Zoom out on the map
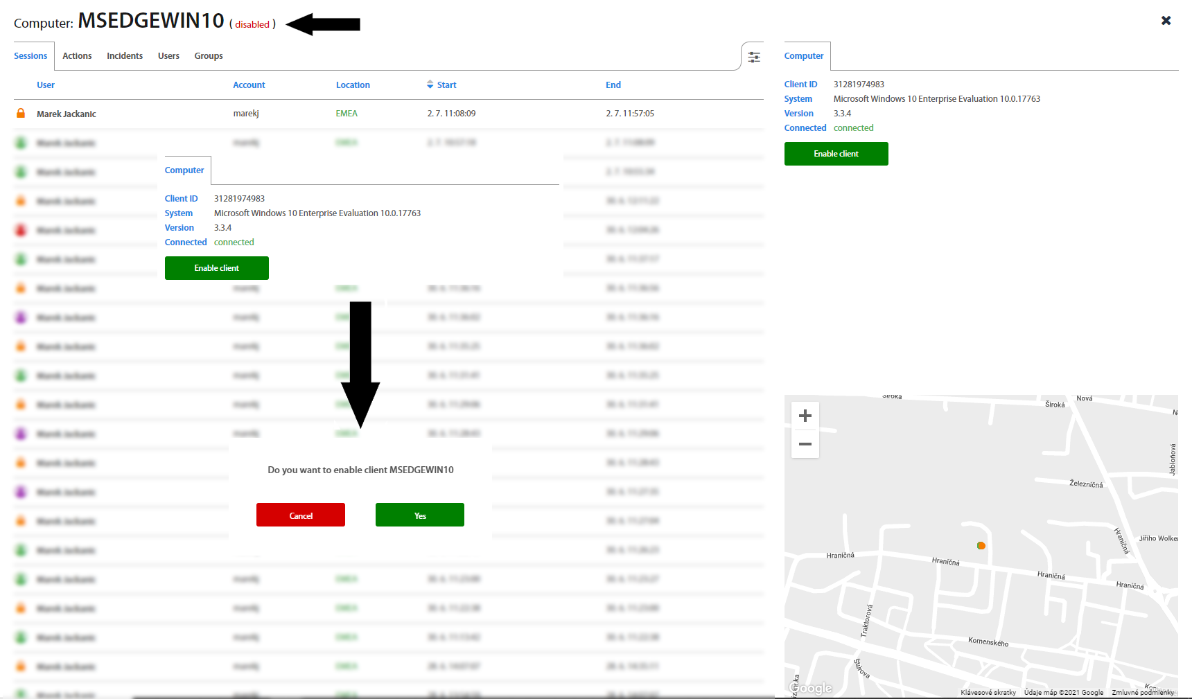 [x=805, y=444]
